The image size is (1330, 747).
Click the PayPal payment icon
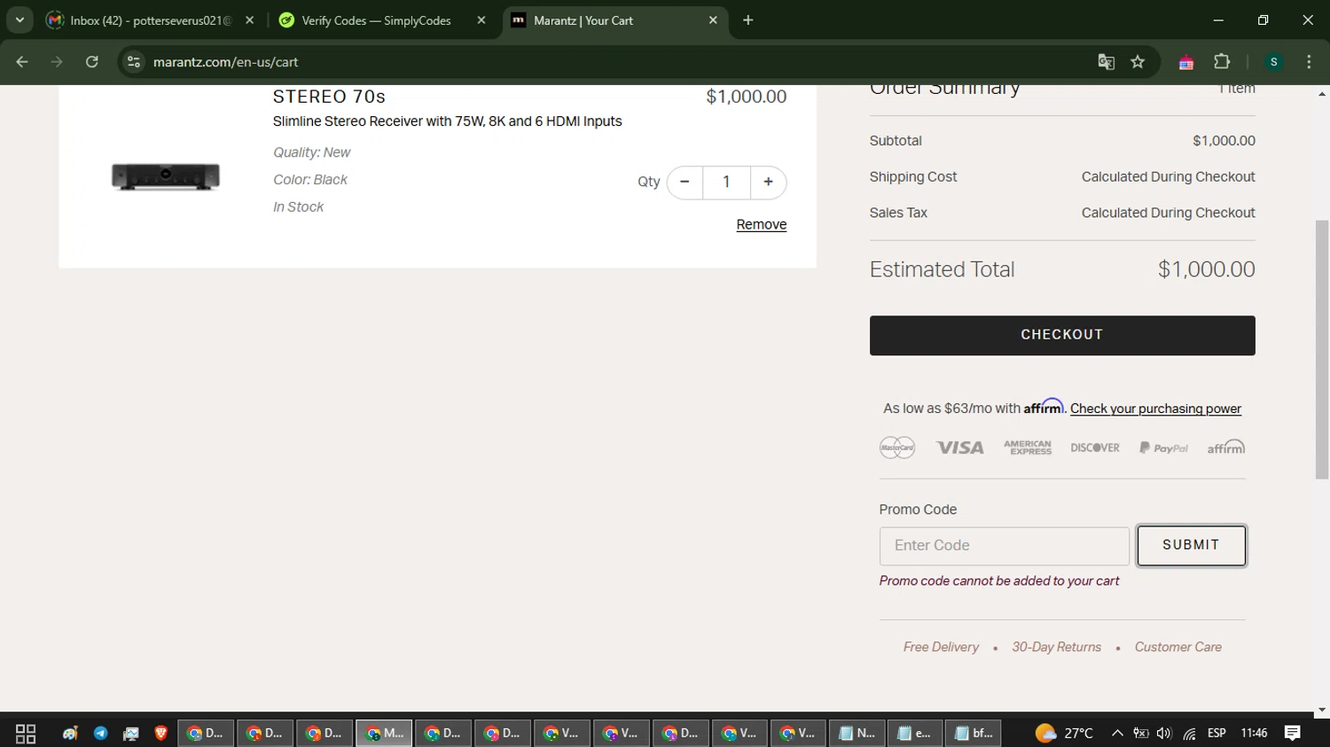tap(1163, 448)
